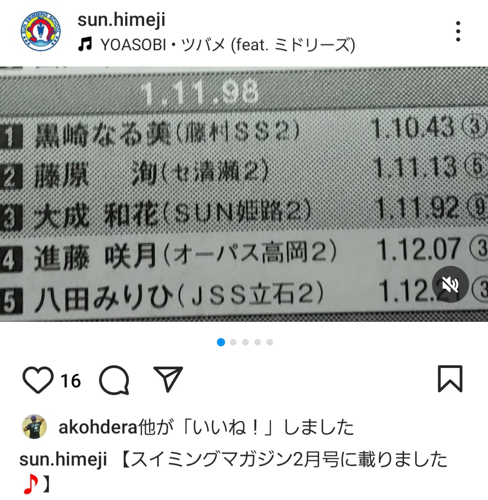488x500 pixels.
Task: Tap the music note audio icon
Action: pyautogui.click(x=85, y=44)
